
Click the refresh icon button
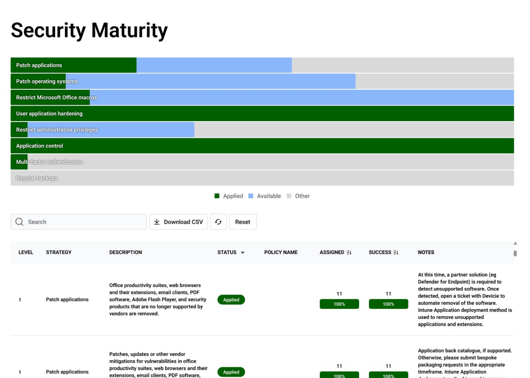(218, 222)
